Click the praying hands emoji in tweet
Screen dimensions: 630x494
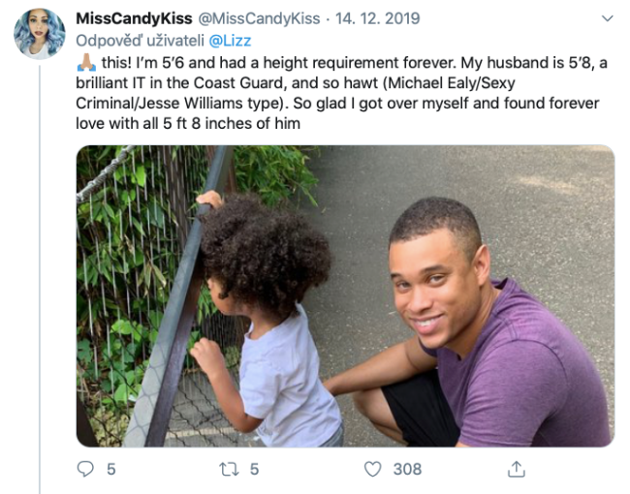tap(86, 63)
